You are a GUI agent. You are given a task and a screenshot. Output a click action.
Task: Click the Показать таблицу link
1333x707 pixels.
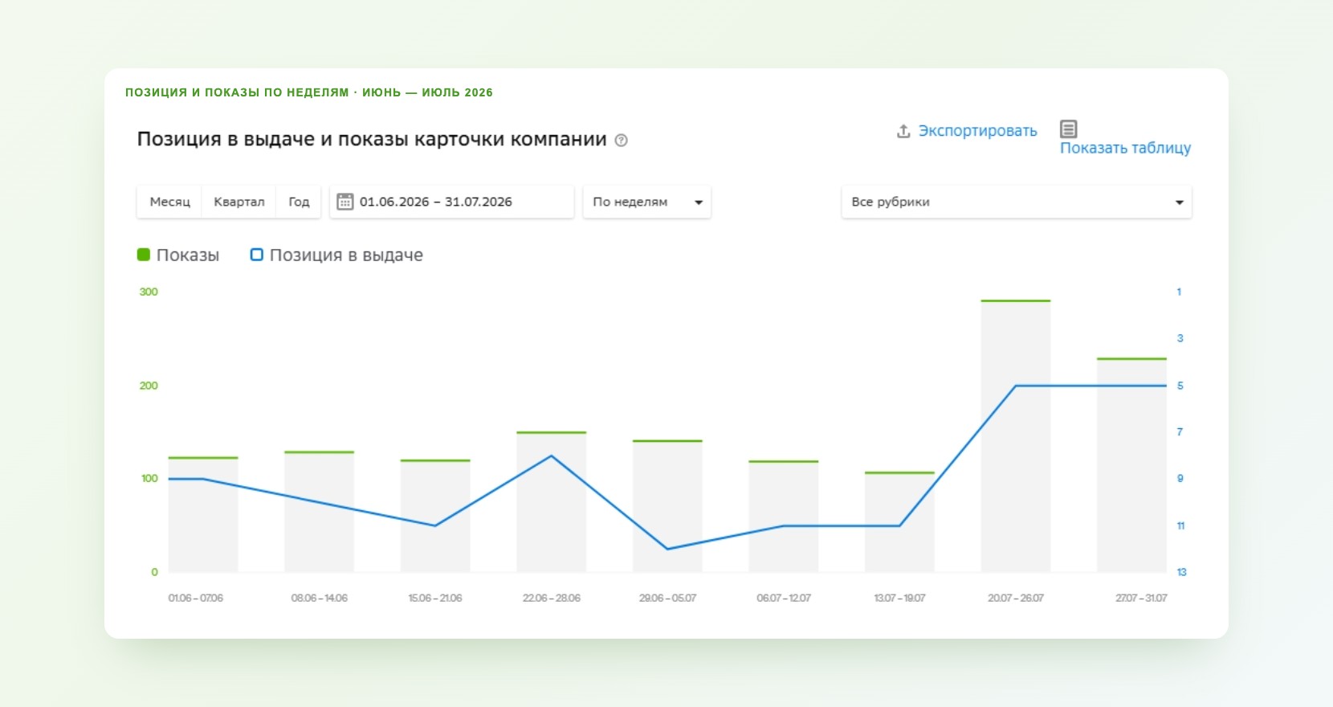(1125, 148)
